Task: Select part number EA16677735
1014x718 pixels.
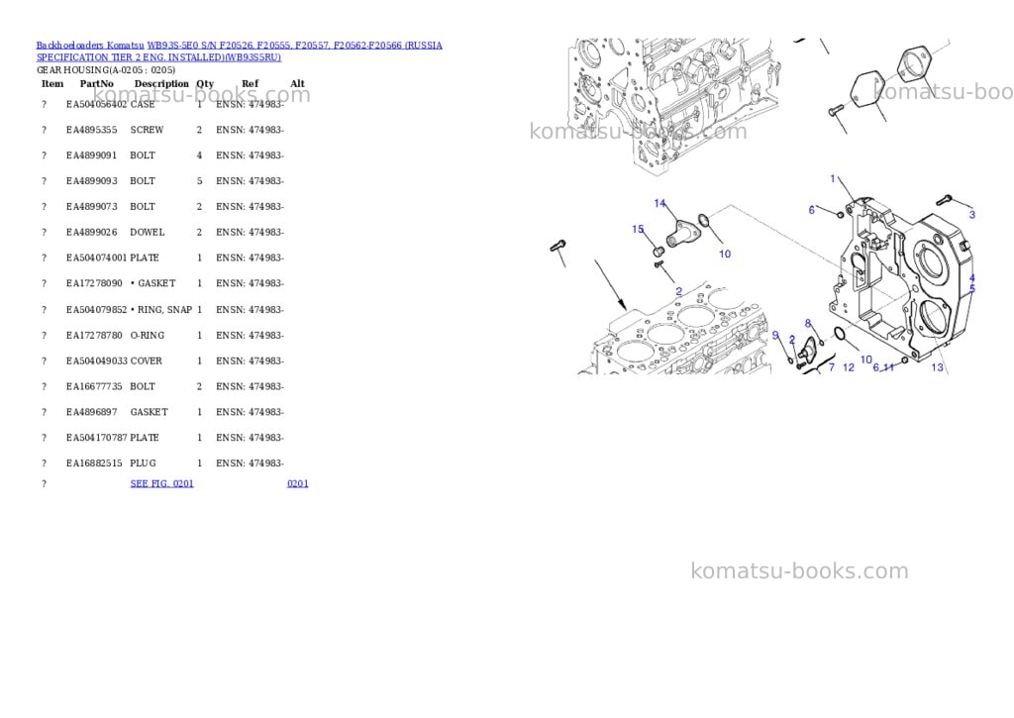Action: click(x=94, y=387)
